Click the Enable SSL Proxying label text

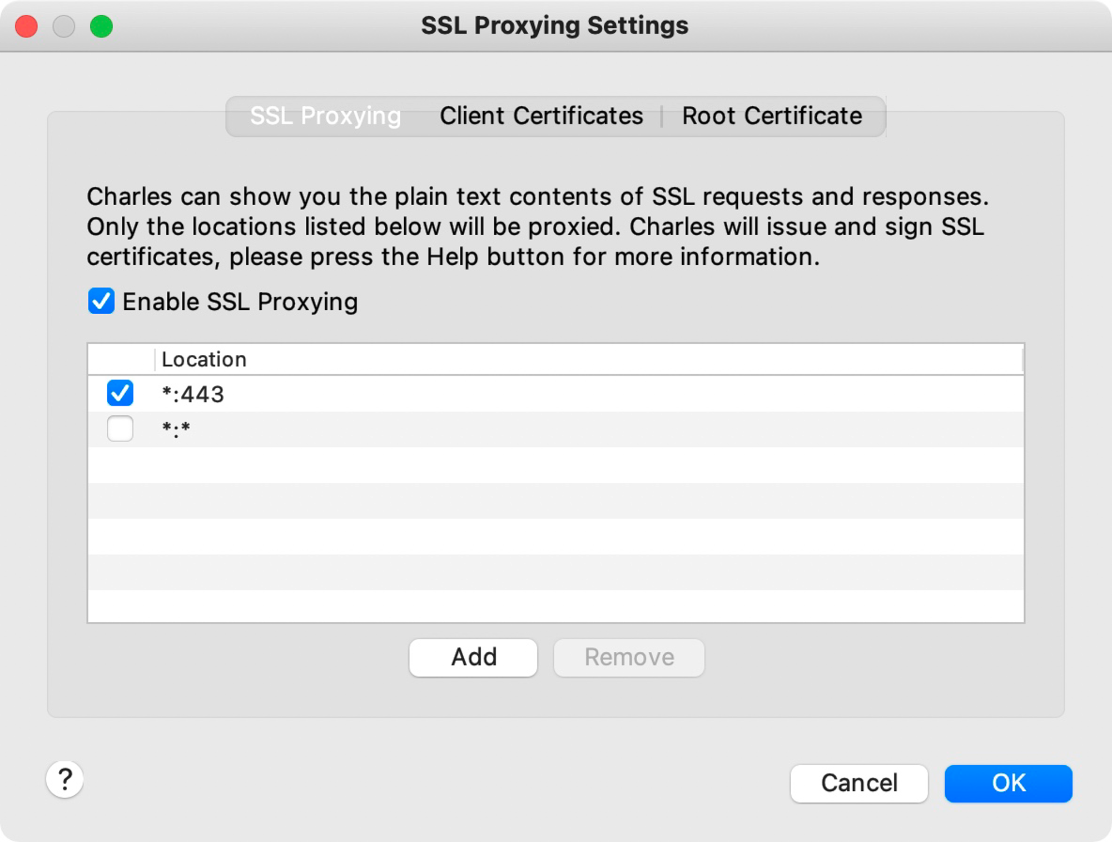coord(240,302)
